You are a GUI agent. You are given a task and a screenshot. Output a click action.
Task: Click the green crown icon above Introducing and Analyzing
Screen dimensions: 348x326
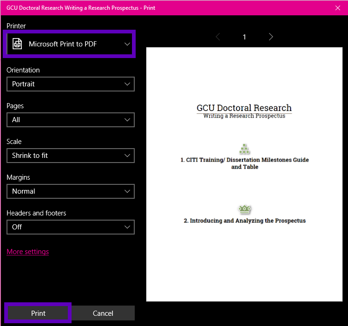click(x=244, y=209)
